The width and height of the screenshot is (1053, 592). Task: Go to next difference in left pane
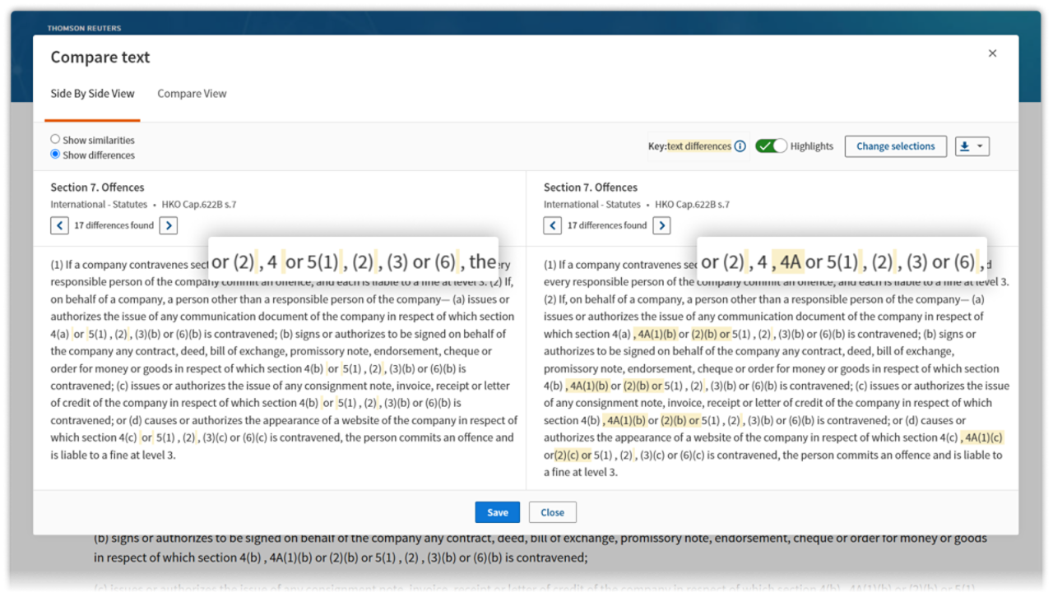point(168,225)
